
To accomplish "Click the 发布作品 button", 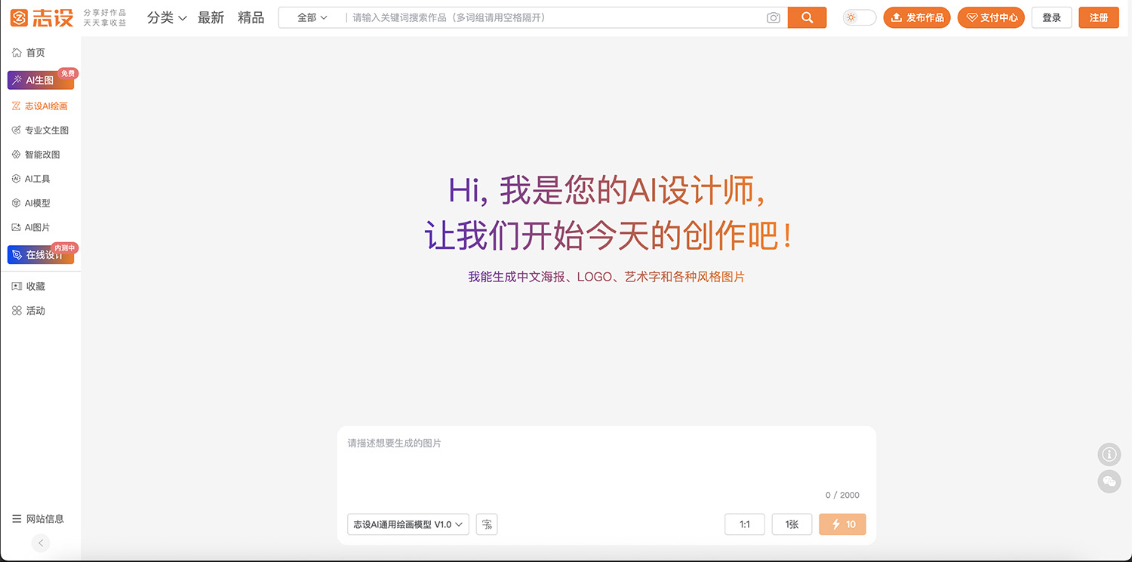I will pyautogui.click(x=917, y=17).
